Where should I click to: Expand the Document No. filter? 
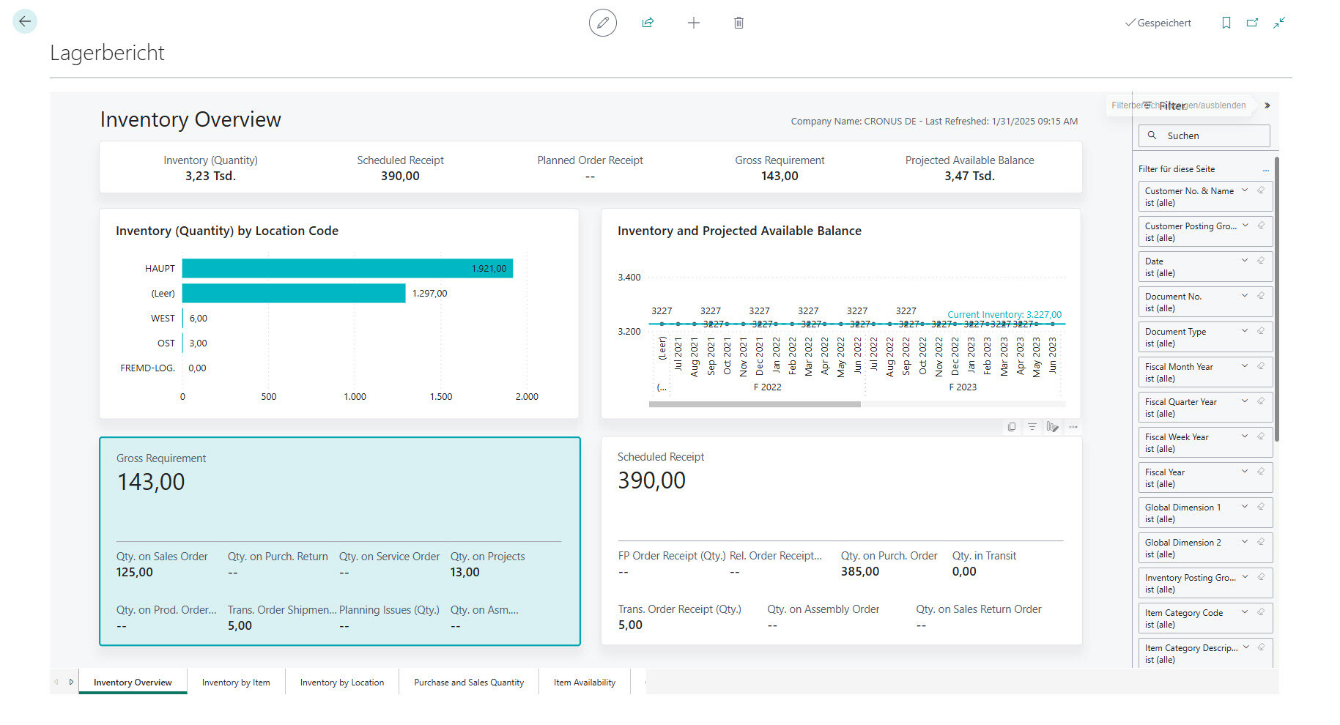[x=1245, y=296]
